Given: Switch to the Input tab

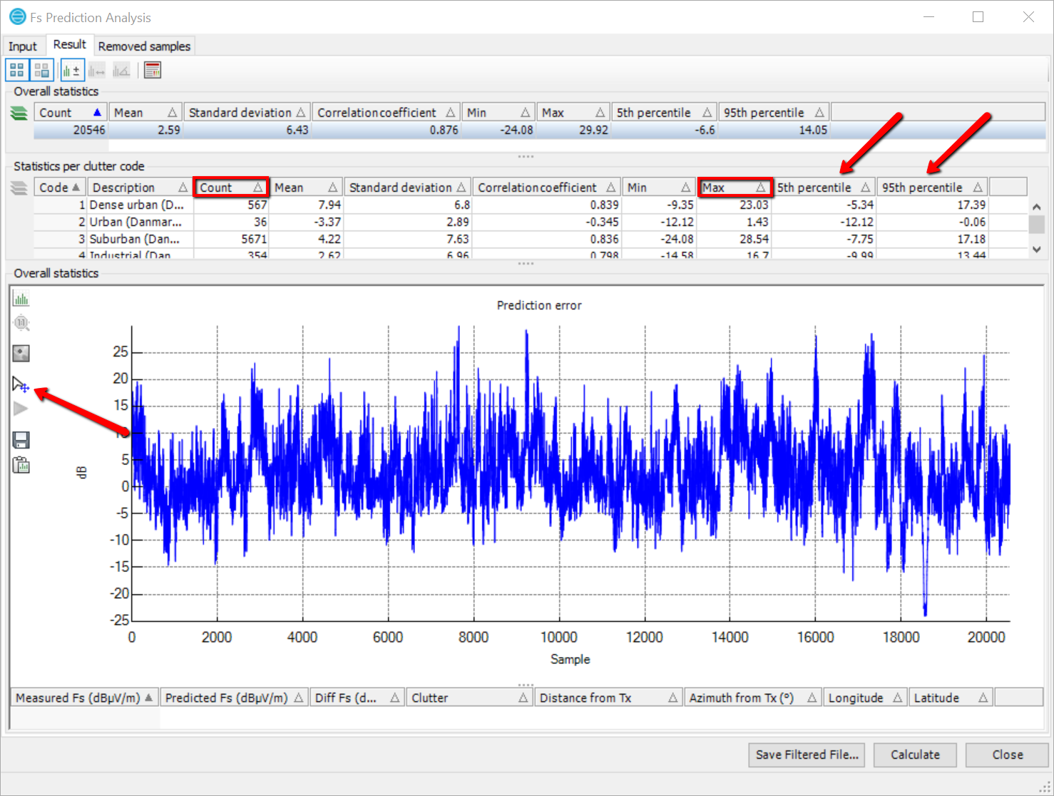Looking at the screenshot, I should (23, 46).
